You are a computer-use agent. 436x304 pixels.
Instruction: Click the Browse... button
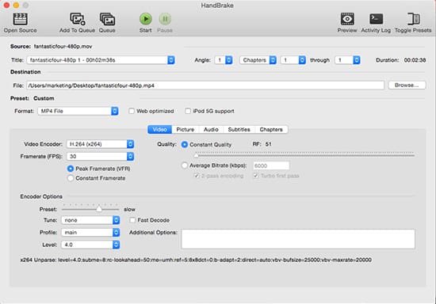pos(407,85)
